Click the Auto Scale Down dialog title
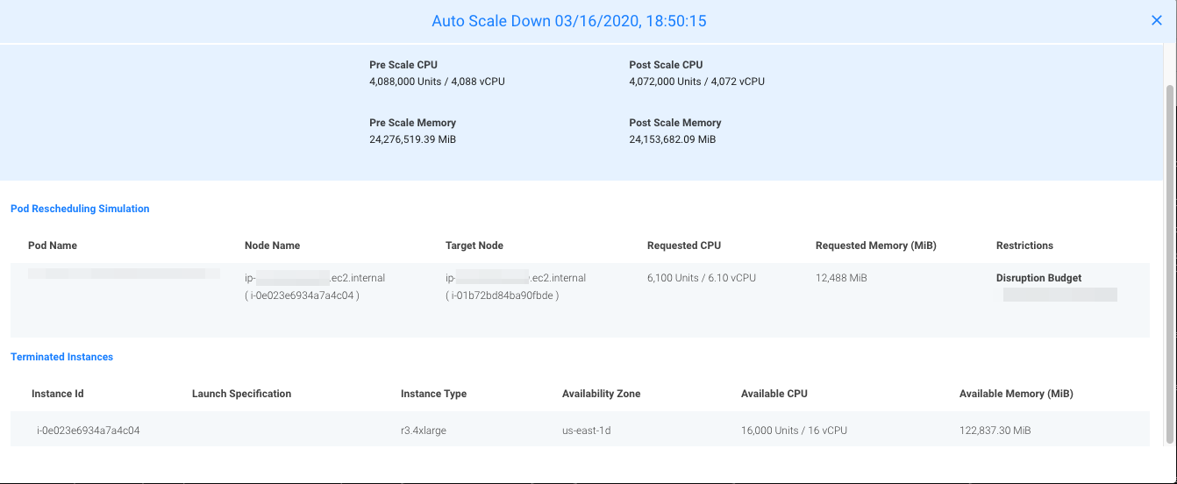The width and height of the screenshot is (1177, 484). point(568,21)
